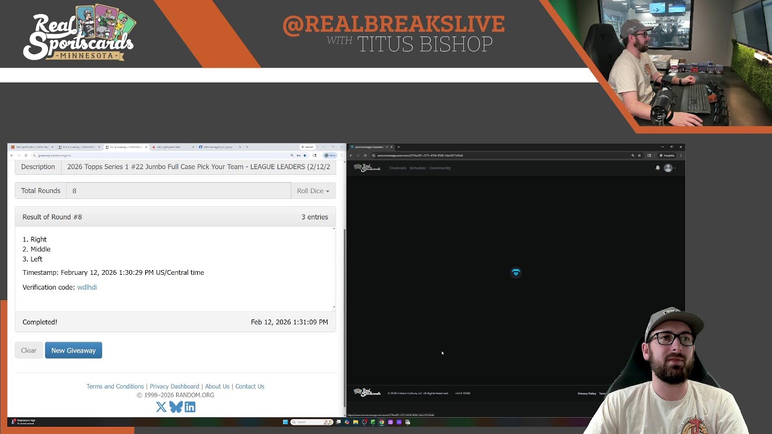Open the About Us link

(x=217, y=386)
